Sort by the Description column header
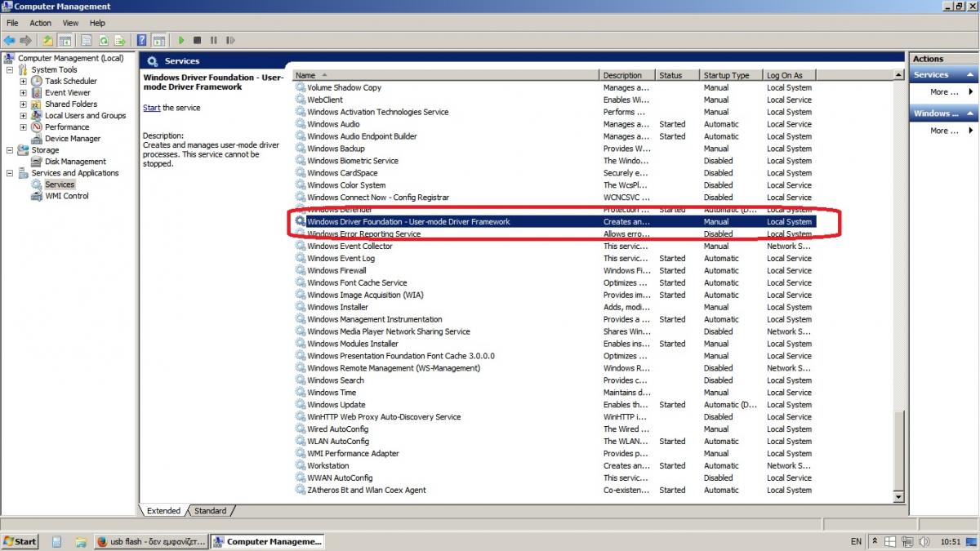The width and height of the screenshot is (980, 551). pos(627,75)
